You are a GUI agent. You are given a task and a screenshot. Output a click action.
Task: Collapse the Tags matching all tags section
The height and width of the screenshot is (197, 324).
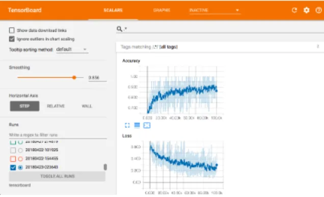(x=220, y=47)
